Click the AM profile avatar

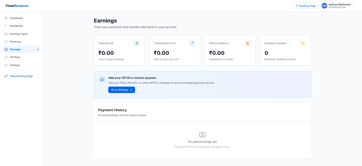[x=324, y=6]
